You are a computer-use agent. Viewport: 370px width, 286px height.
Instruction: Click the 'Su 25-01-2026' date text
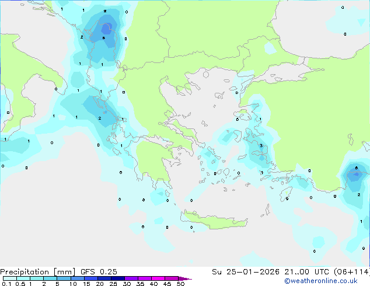point(246,272)
